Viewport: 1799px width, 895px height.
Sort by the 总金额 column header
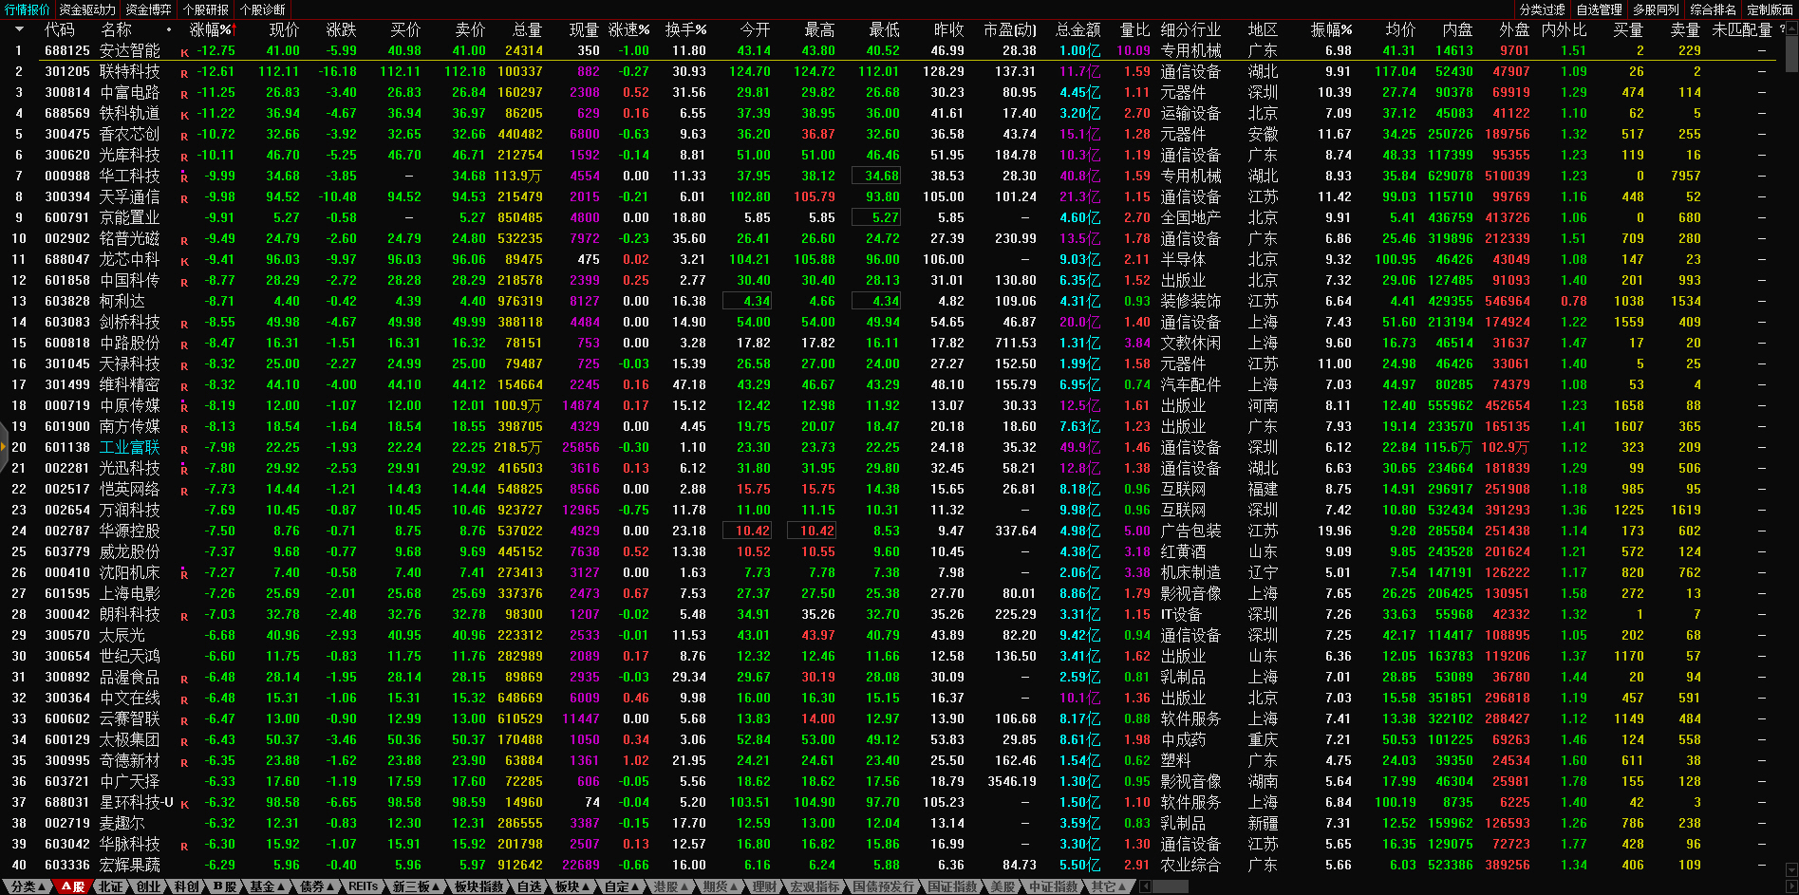[x=1078, y=30]
